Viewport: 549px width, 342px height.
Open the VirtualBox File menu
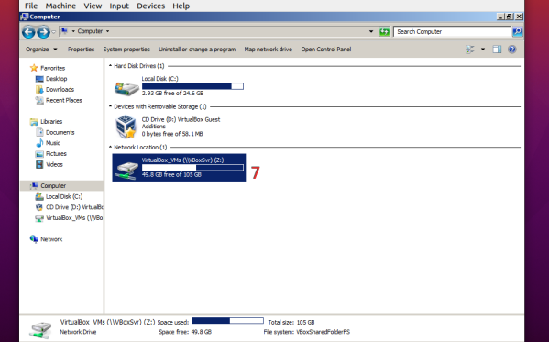pos(31,6)
